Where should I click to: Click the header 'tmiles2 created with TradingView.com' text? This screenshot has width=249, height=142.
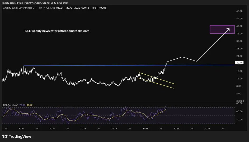[21, 3]
